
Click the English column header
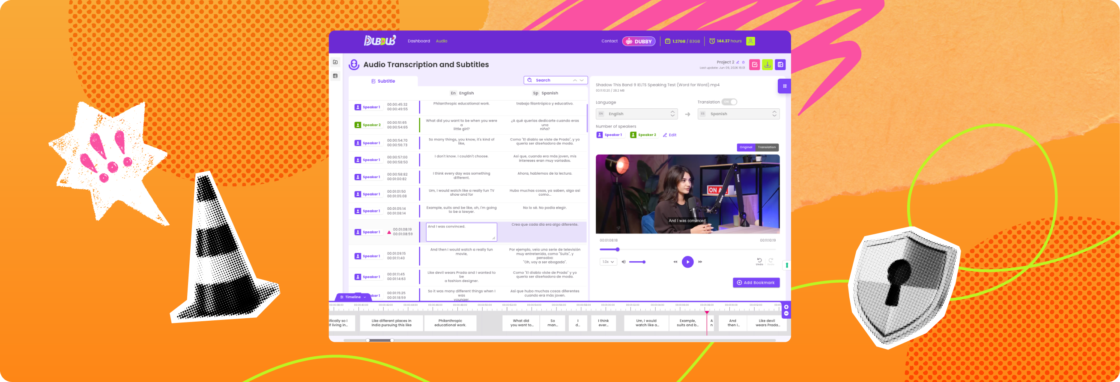462,93
